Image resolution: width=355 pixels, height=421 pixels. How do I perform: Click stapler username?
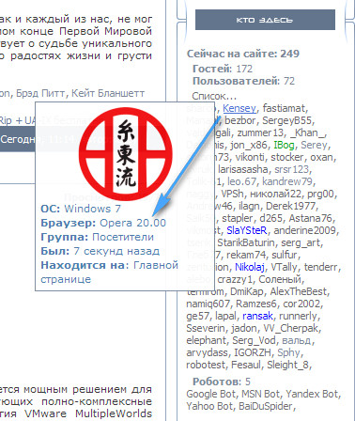[x=238, y=218]
